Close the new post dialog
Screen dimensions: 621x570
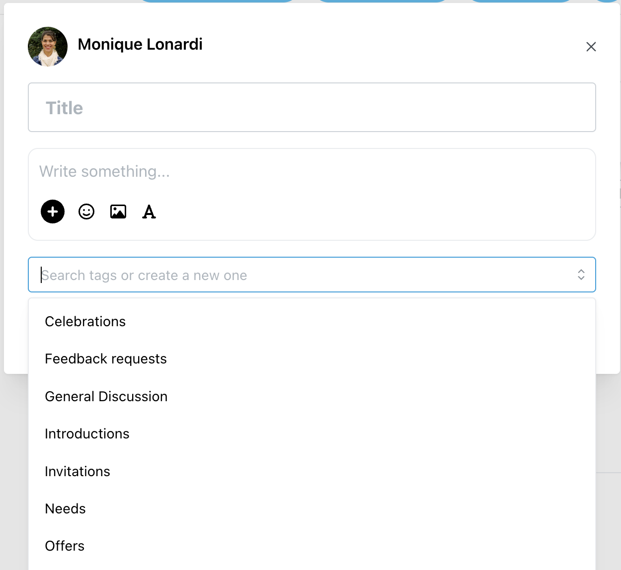pos(591,47)
